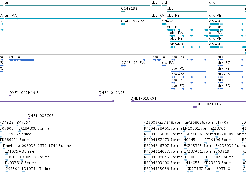246x173 pixels.
Task: Click the cid-RA transcript label
Action: [168, 21]
